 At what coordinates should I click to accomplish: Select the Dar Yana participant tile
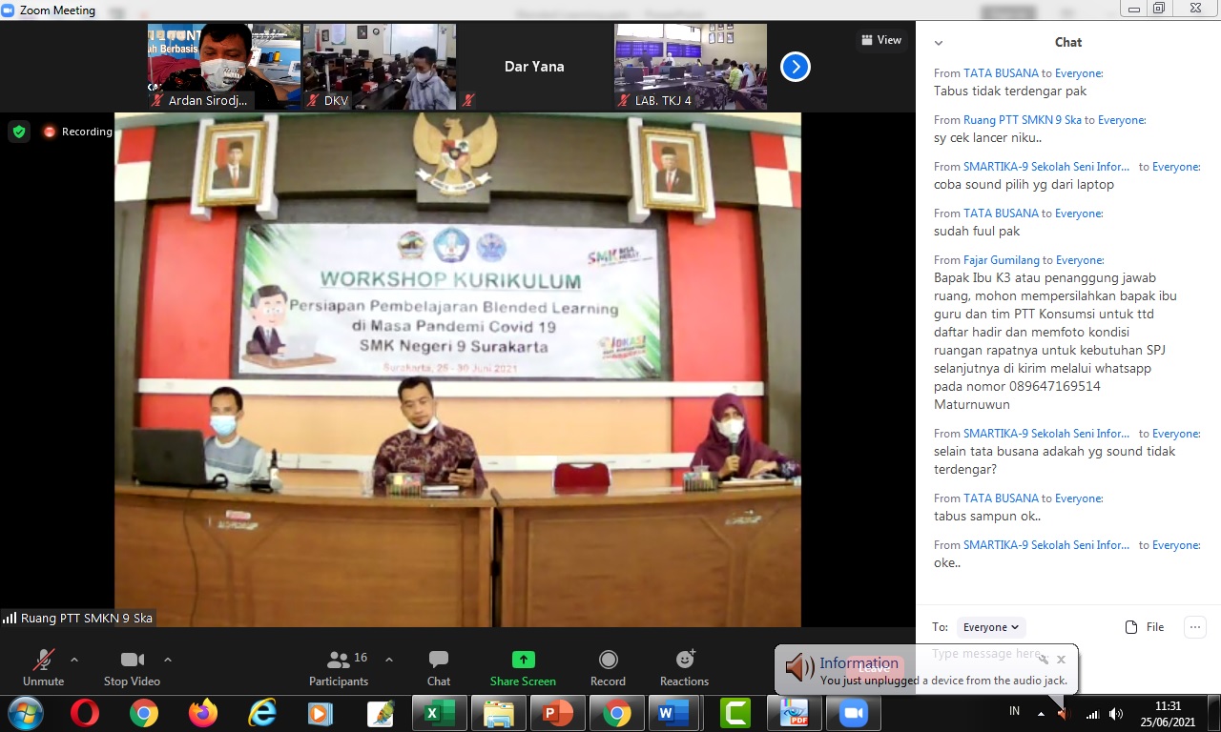pyautogui.click(x=534, y=67)
